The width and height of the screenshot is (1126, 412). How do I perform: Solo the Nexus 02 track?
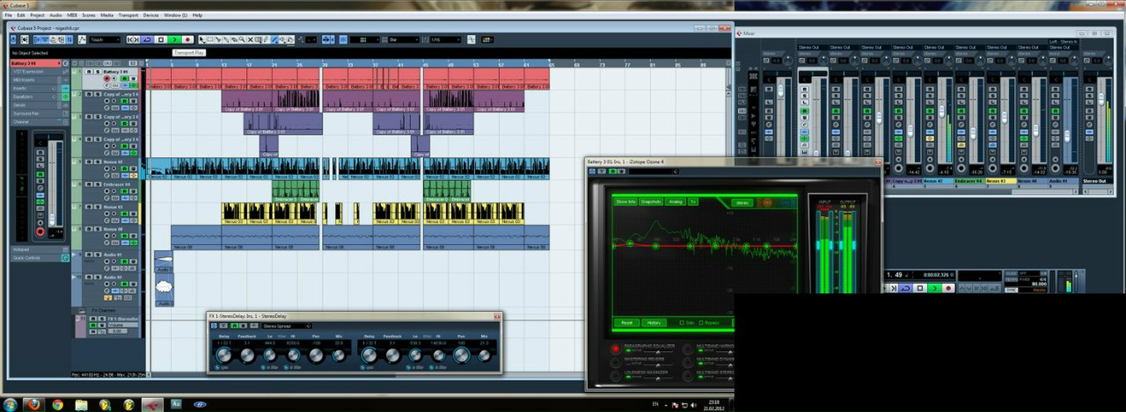pyautogui.click(x=97, y=162)
